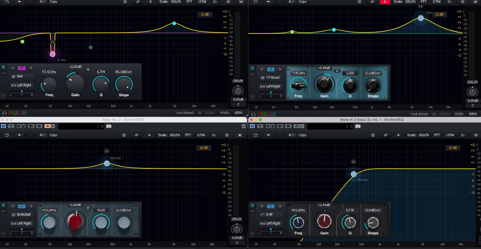Viewport: 481px width, 249px height.
Task: Toggle band power button beside E HP filter
Action: click(x=252, y=205)
